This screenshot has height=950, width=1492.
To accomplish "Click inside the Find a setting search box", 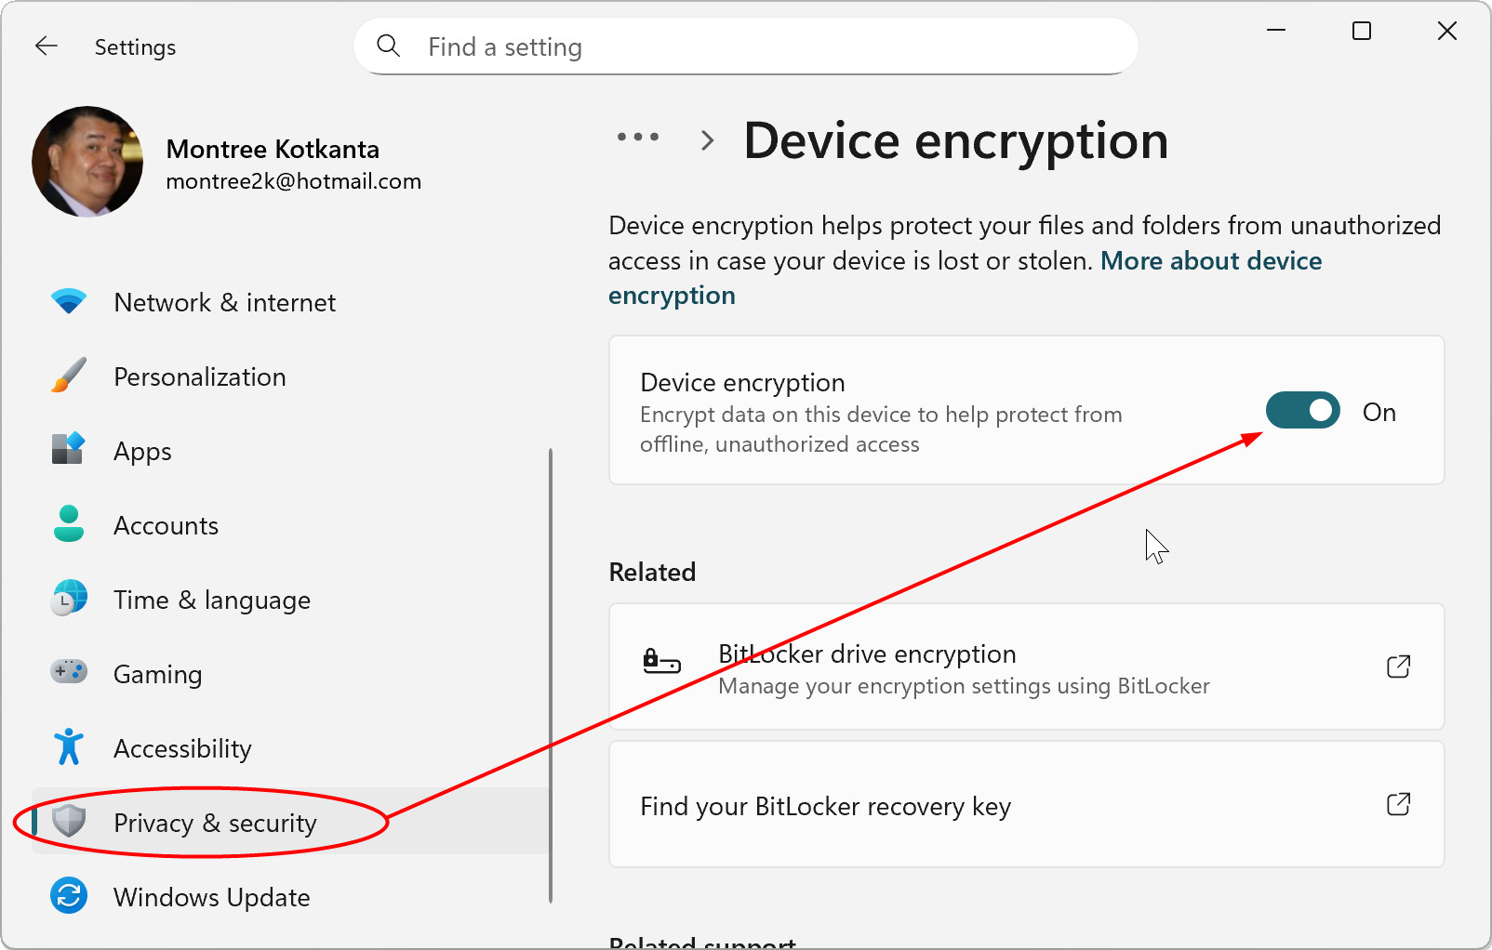I will [x=744, y=46].
